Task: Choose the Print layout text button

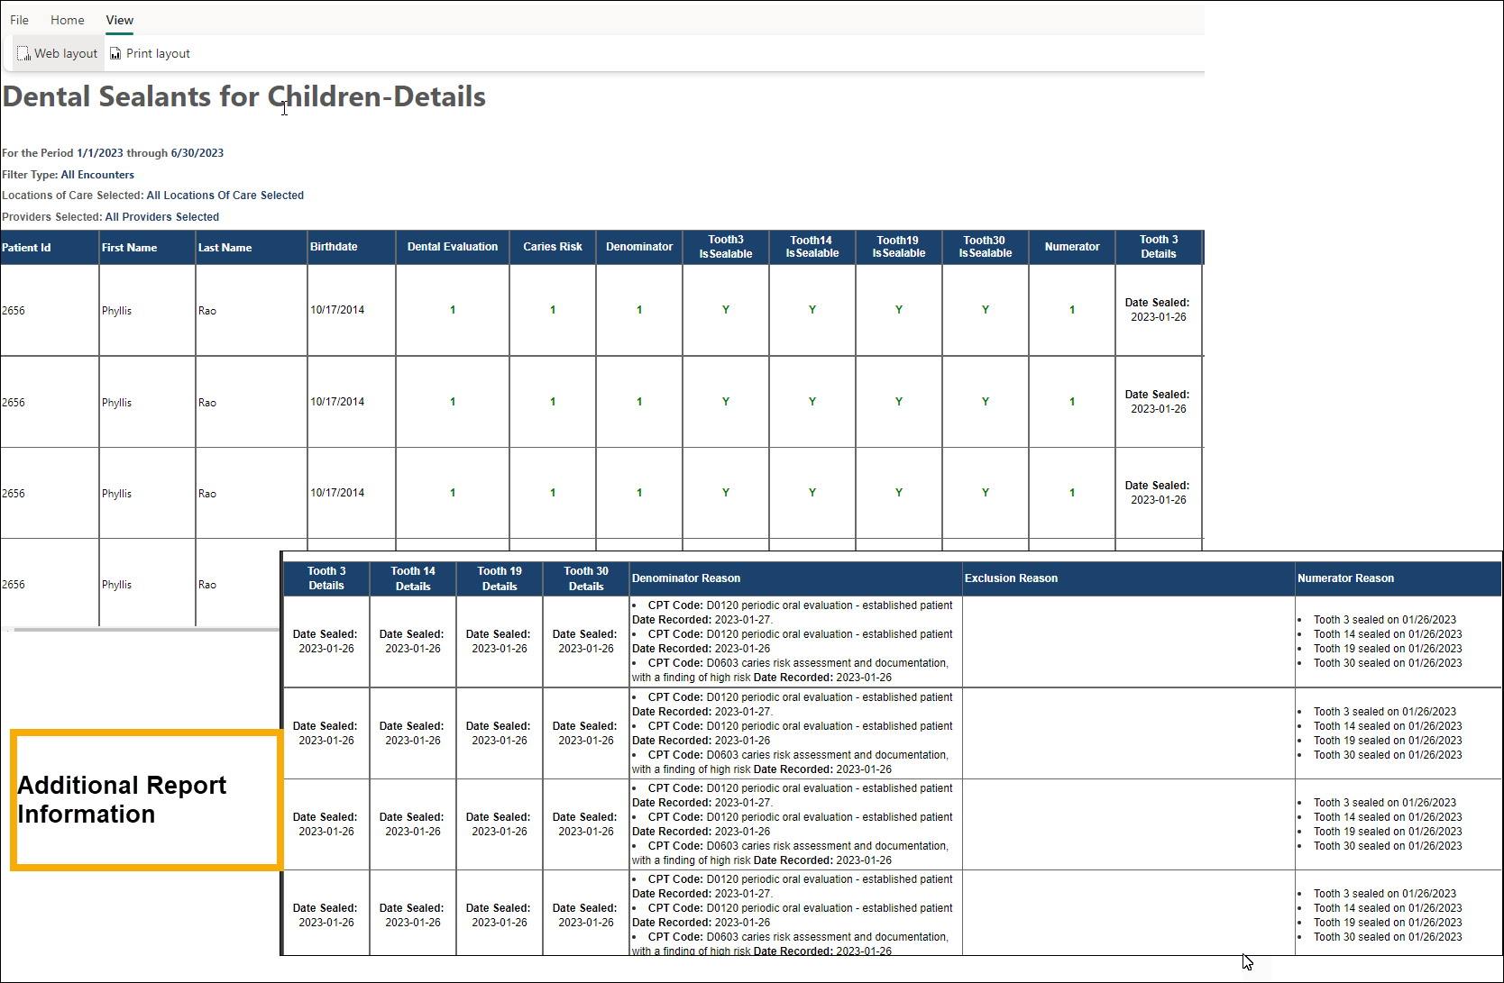Action: pos(158,54)
